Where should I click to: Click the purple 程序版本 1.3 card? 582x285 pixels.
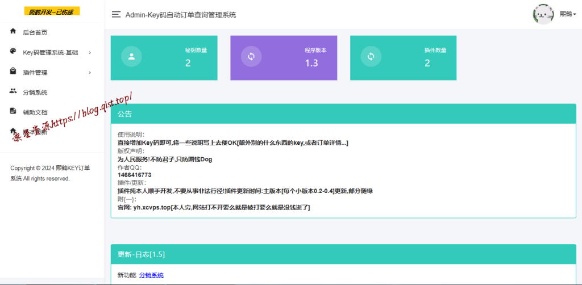pos(283,57)
